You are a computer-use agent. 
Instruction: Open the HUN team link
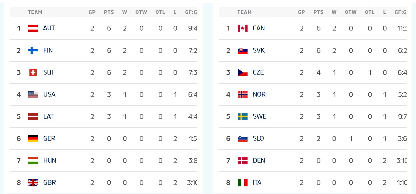tap(49, 160)
